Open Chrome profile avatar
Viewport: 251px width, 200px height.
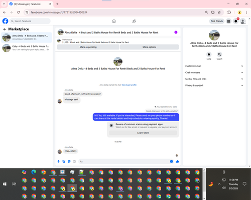coord(239,12)
